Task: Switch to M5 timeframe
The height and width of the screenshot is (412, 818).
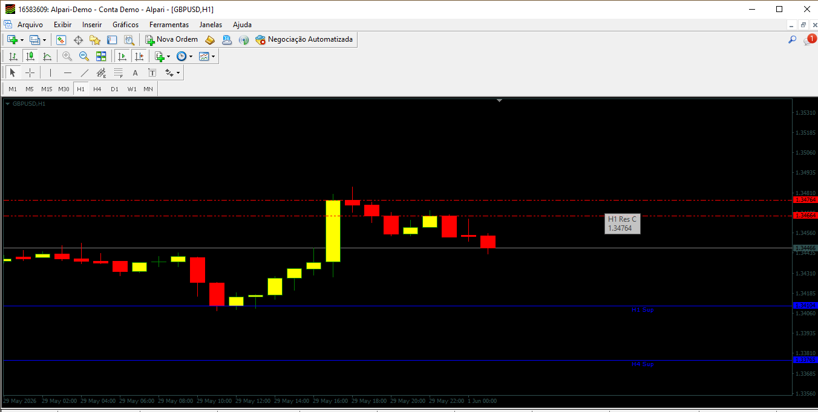Action: (30, 89)
